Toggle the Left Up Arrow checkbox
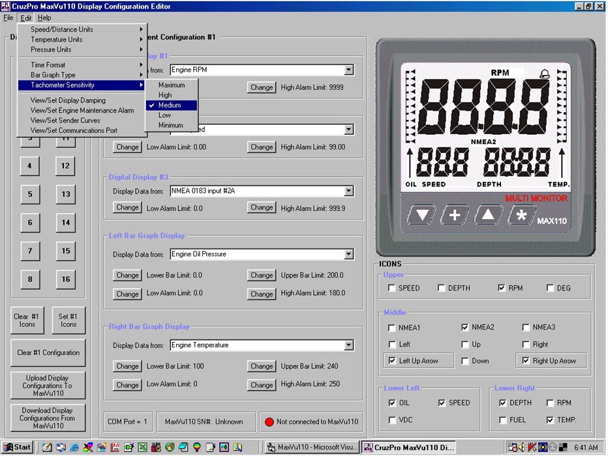 [x=392, y=361]
